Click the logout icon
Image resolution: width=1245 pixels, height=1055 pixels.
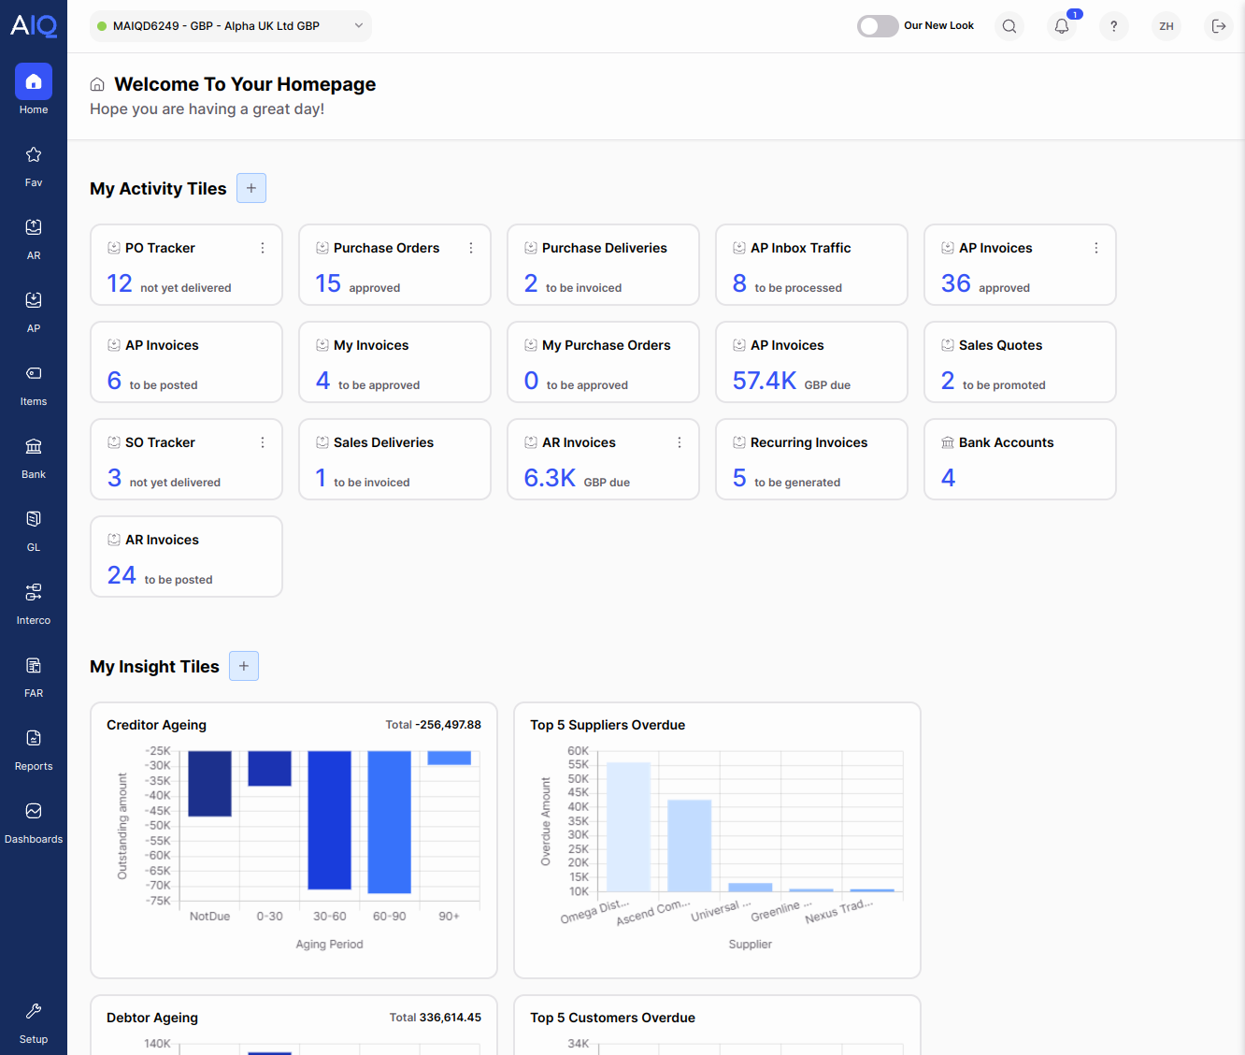point(1219,26)
